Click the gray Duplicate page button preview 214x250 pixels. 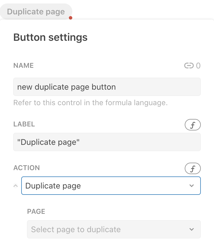(x=36, y=12)
